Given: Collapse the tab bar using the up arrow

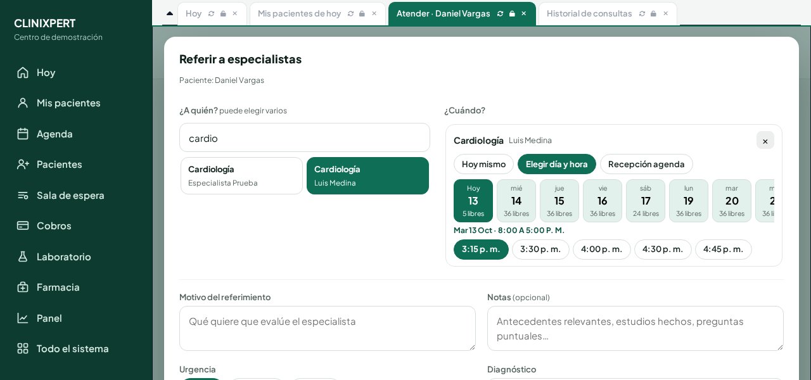Looking at the screenshot, I should tap(169, 13).
